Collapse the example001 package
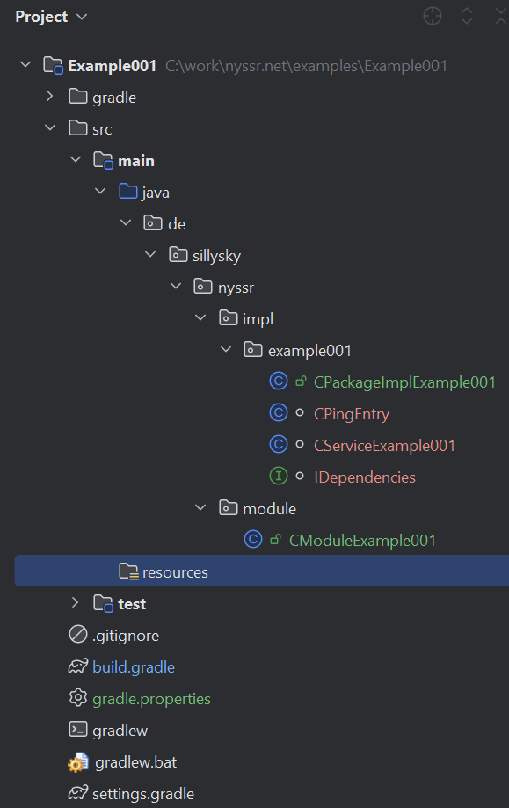 pos(226,349)
